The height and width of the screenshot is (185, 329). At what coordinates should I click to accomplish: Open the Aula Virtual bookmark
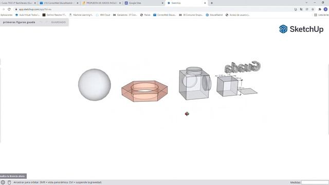[27, 15]
